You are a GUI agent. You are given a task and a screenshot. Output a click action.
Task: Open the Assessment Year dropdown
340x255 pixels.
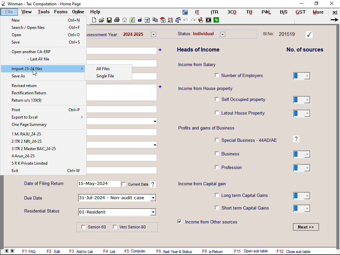click(153, 34)
